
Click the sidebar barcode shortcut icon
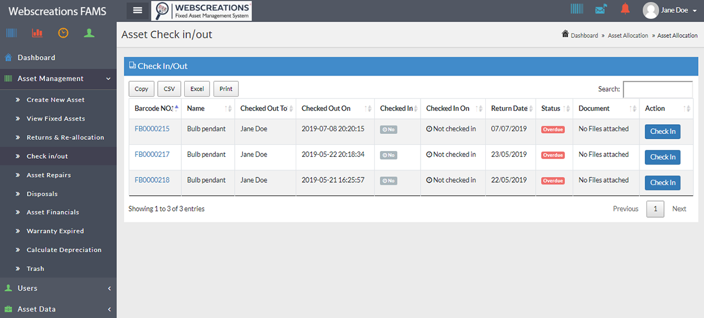[x=12, y=33]
